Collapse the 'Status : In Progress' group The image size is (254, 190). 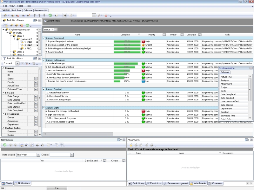(44, 60)
